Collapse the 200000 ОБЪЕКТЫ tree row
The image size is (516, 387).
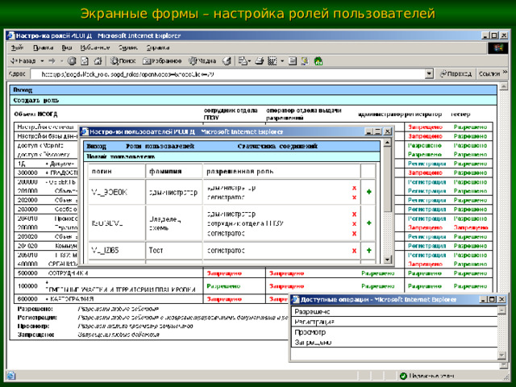click(x=47, y=182)
